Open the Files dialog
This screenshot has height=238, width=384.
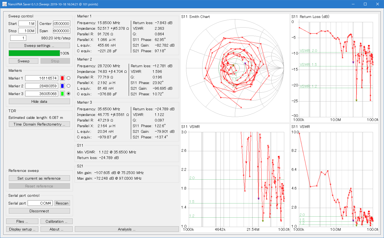[22, 221]
